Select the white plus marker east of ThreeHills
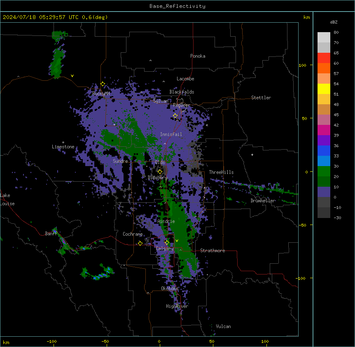This screenshot has width=355, height=347. pos(252,155)
